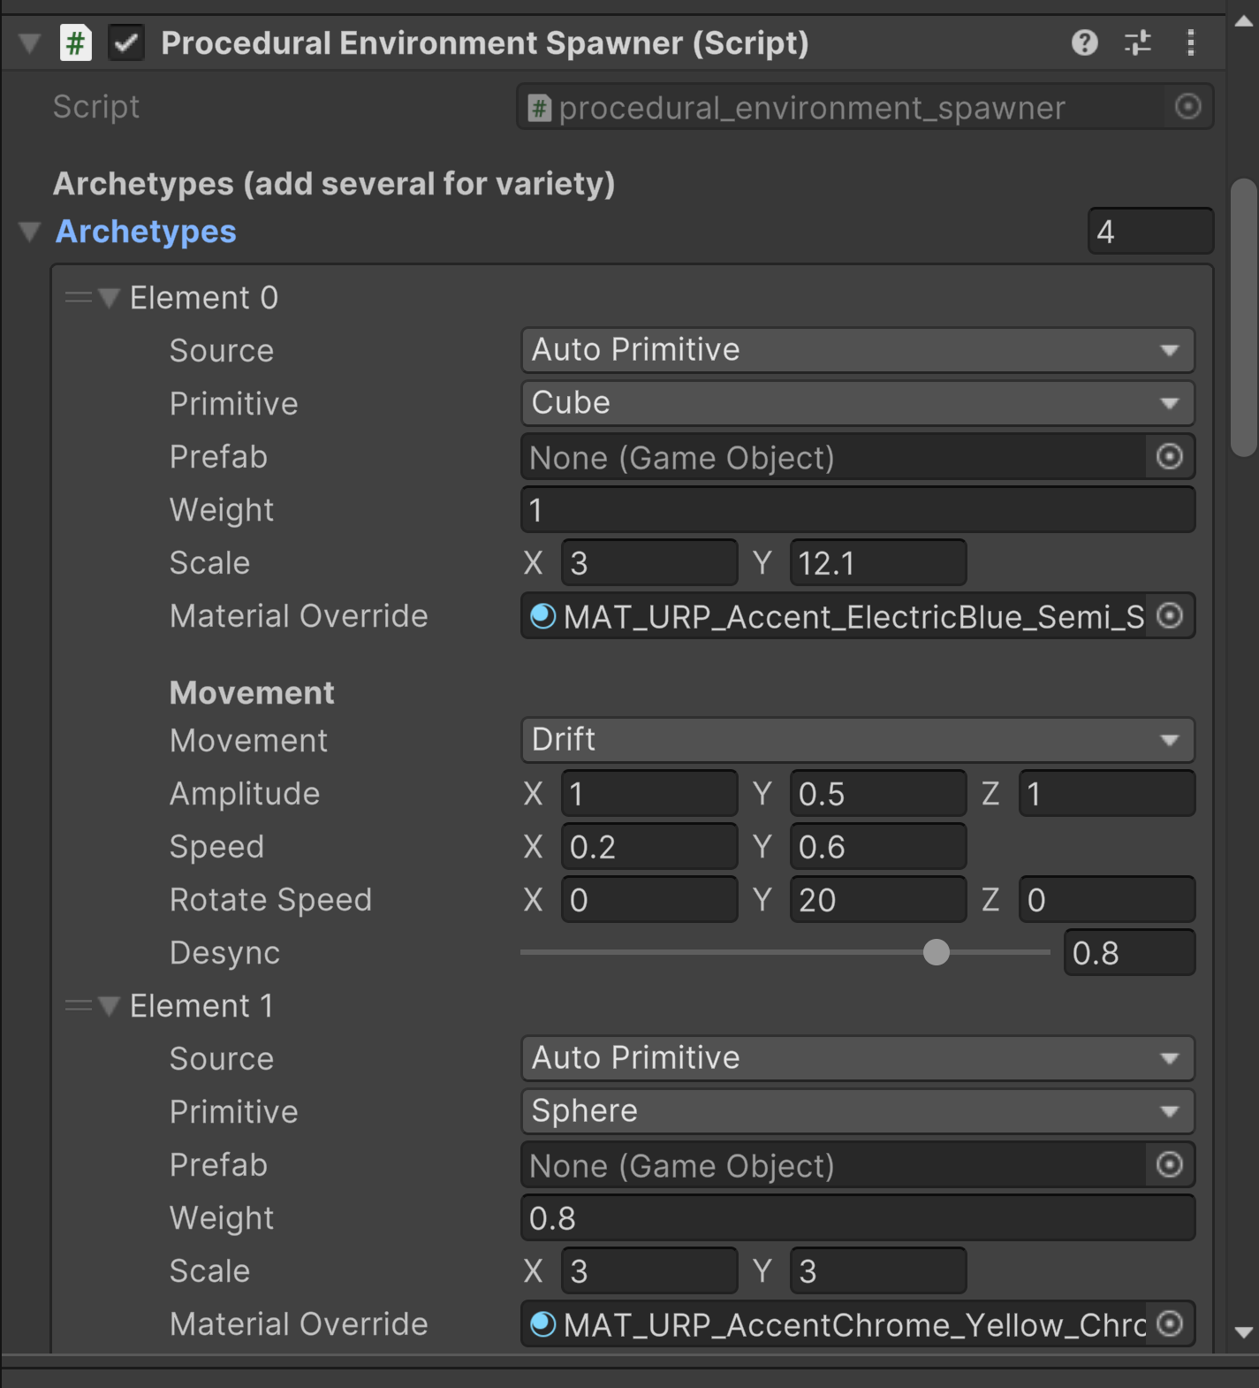1259x1388 pixels.
Task: Disable the Procedural Environment Spawner script checkbox
Action: click(126, 43)
